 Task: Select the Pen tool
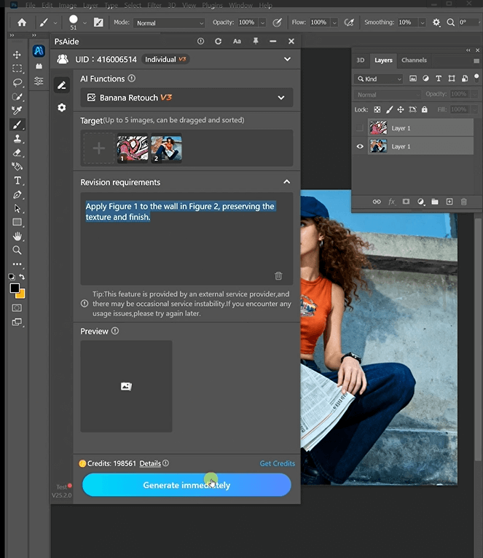[17, 194]
